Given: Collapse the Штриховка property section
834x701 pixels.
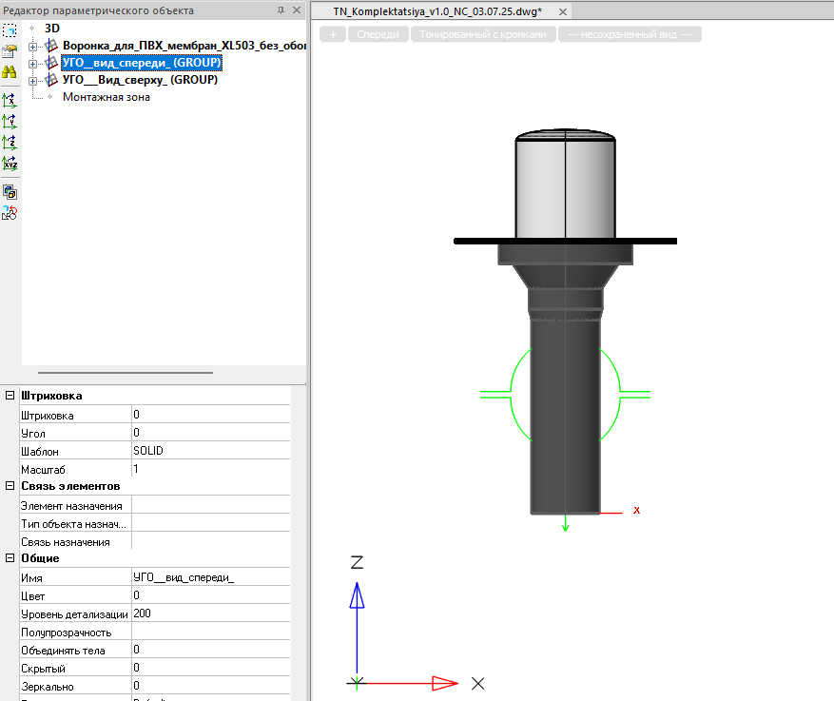Looking at the screenshot, I should [10, 396].
